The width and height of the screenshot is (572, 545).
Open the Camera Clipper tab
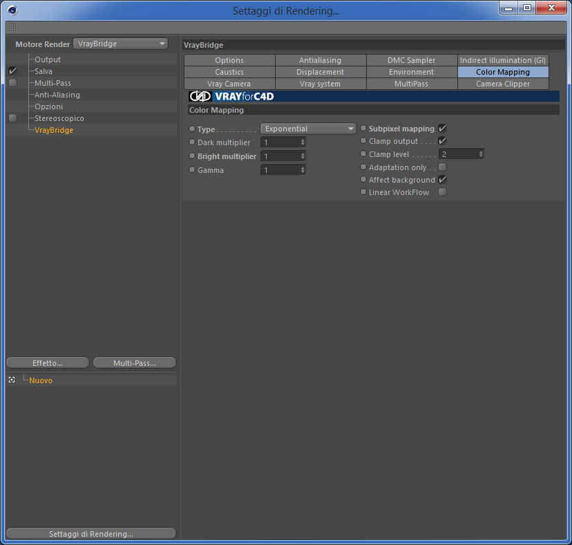[x=503, y=84]
